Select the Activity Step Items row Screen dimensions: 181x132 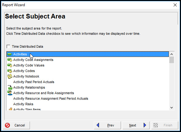click(x=88, y=109)
